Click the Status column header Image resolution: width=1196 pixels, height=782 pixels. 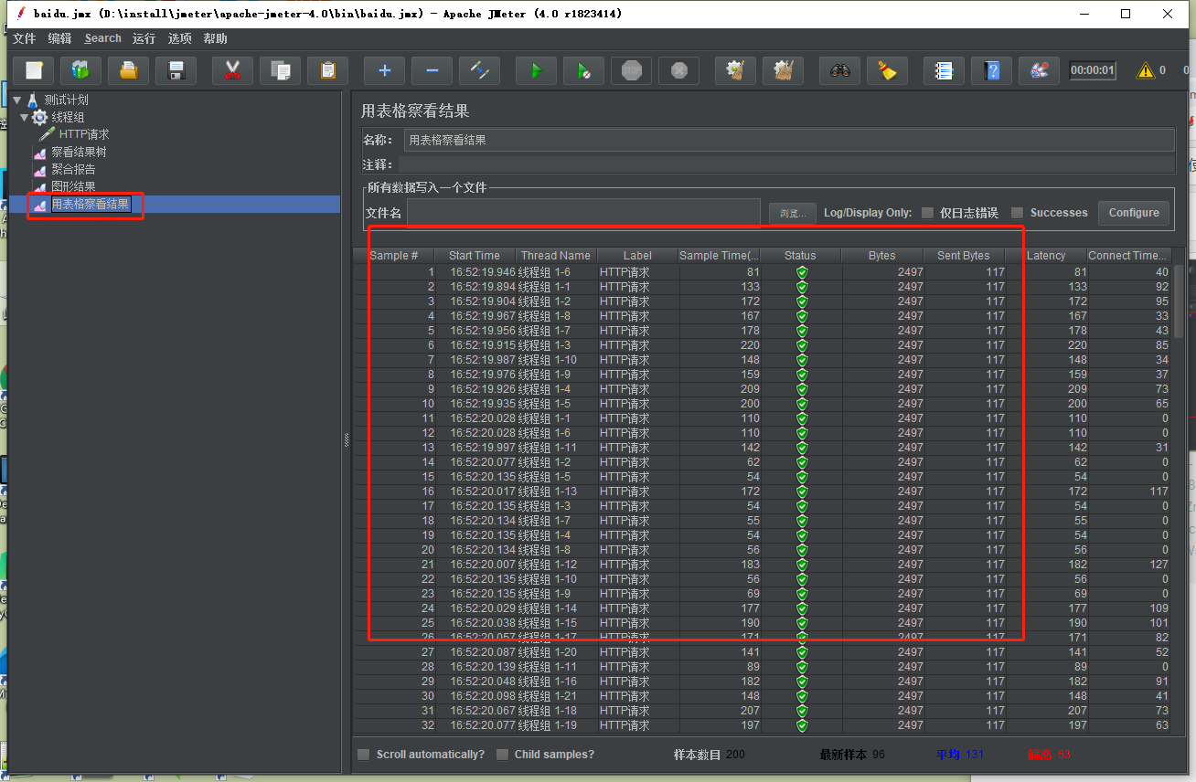coord(800,256)
